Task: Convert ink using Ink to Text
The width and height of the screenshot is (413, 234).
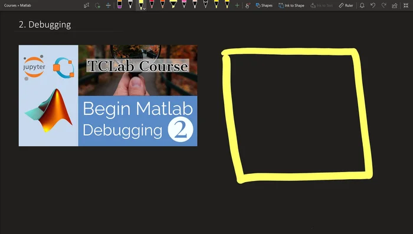Action: [x=322, y=5]
